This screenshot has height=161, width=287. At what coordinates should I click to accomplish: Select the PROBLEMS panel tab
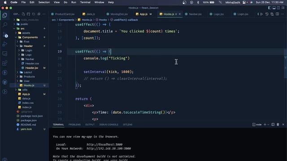tap(74, 124)
